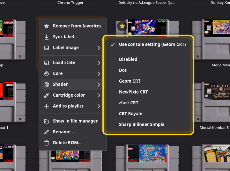This screenshot has width=230, height=171.
Task: Click the download arrow icon for Sync label
Action: click(x=47, y=37)
